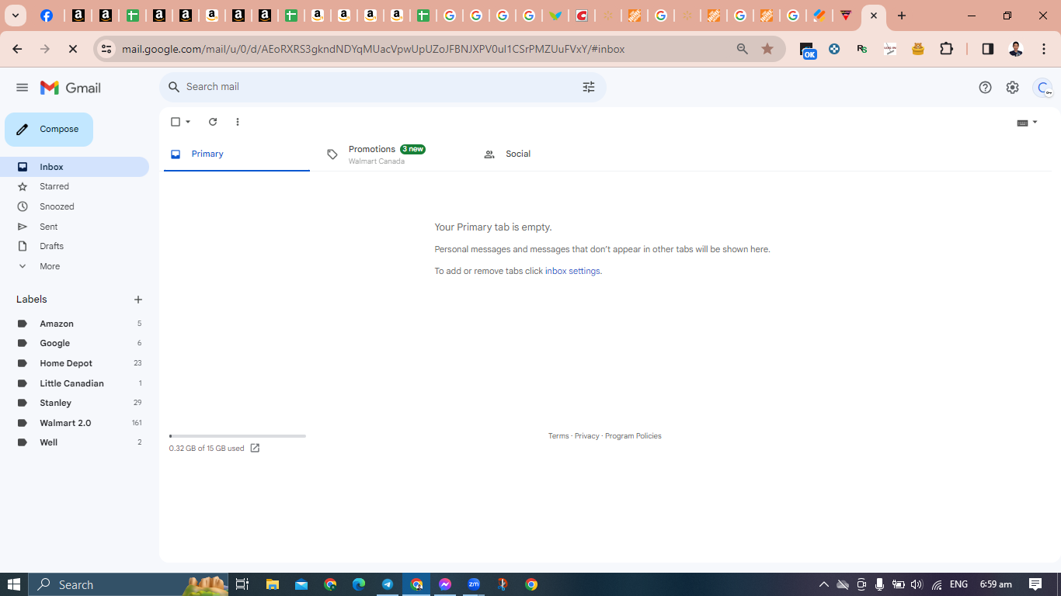Open the volume control in system tray
This screenshot has height=596, width=1061.
click(x=917, y=584)
